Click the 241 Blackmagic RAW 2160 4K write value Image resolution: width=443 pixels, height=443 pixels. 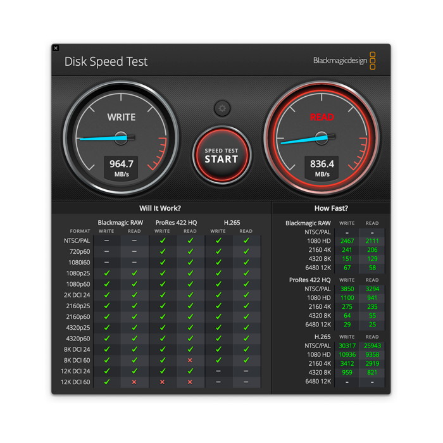347,250
